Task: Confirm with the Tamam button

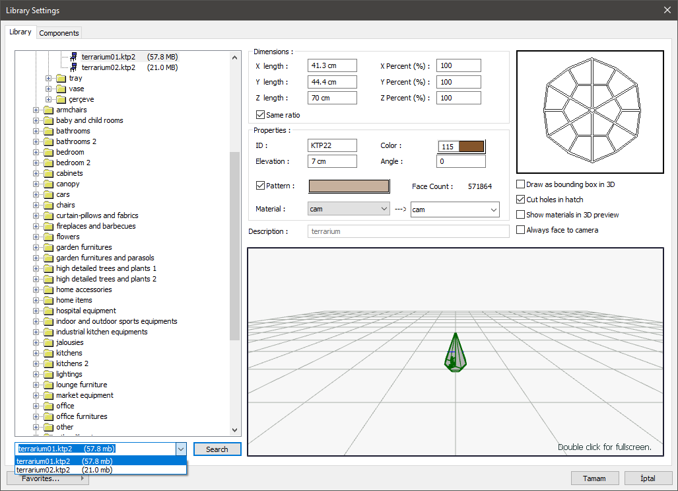Action: point(595,478)
